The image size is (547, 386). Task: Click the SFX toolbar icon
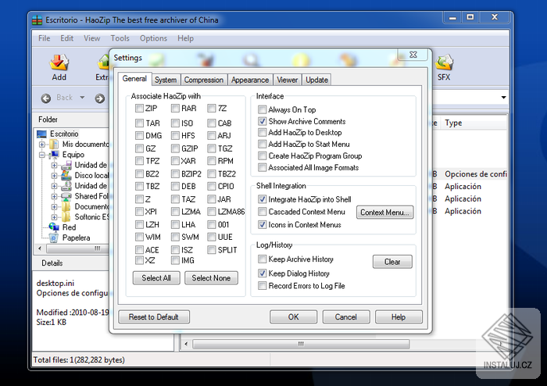tap(444, 62)
